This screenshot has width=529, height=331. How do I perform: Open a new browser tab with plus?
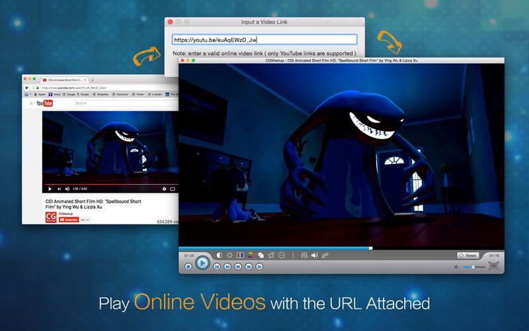[x=93, y=80]
